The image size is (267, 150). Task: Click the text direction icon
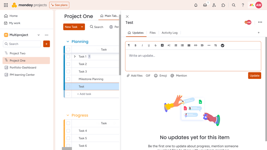[x=216, y=45]
